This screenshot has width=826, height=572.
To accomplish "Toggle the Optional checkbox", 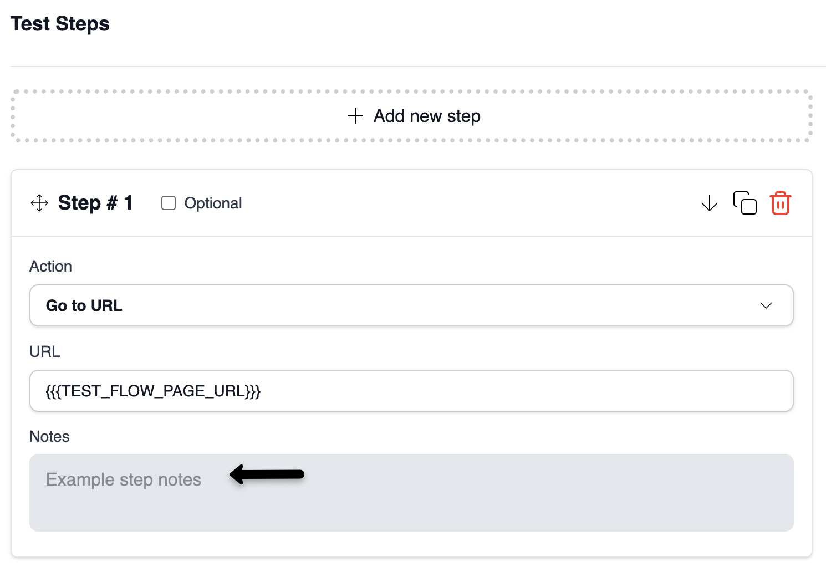I will 169,203.
